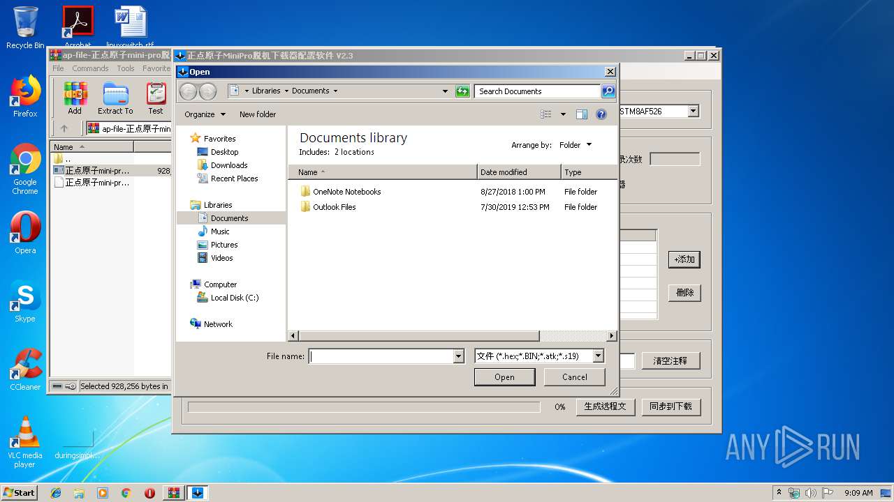Click the volume icon in system tray
This screenshot has height=502, width=894.
point(811,493)
